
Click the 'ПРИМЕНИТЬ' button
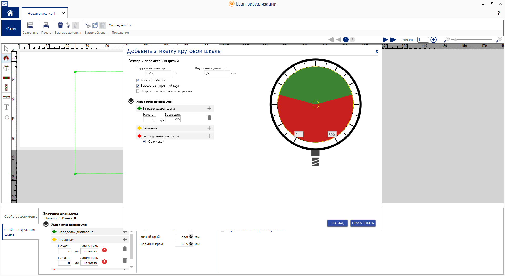(363, 223)
